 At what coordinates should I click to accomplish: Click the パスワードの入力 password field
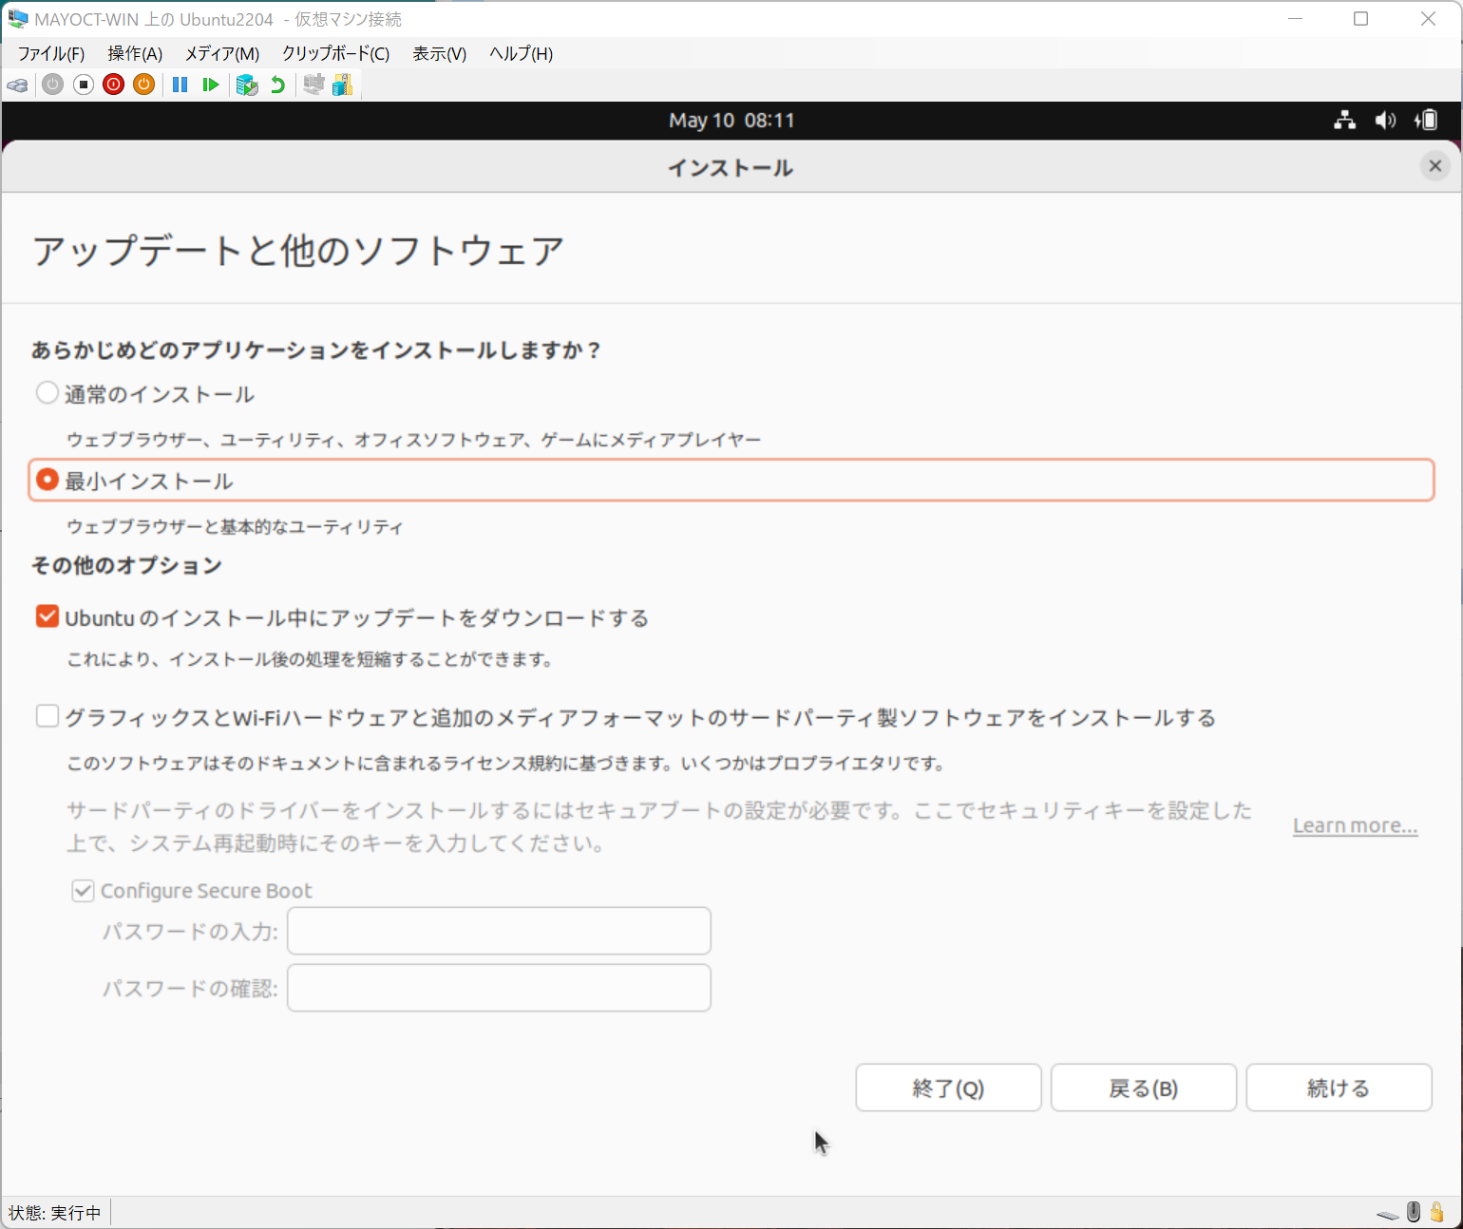498,931
